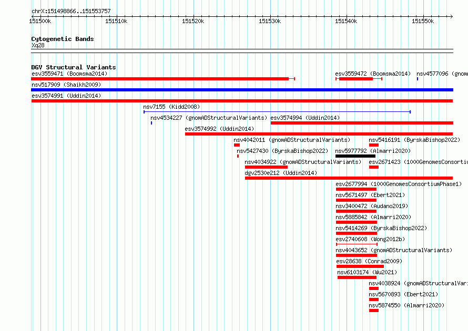
Task: Click nsv5414269 (ByrskaBishop2022) label
Action: coord(381,228)
